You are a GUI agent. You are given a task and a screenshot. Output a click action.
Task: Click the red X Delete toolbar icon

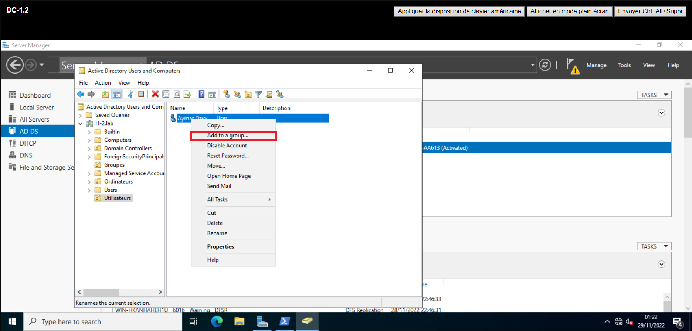coord(155,94)
